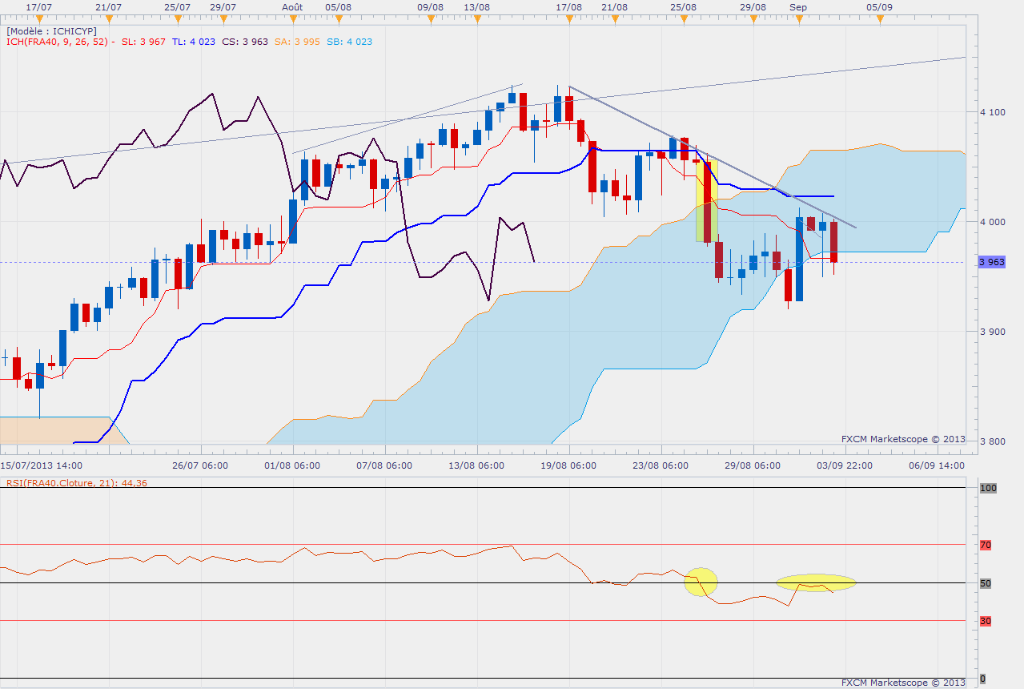
Task: Click the 26/07 06:00 time label
Action: click(200, 465)
